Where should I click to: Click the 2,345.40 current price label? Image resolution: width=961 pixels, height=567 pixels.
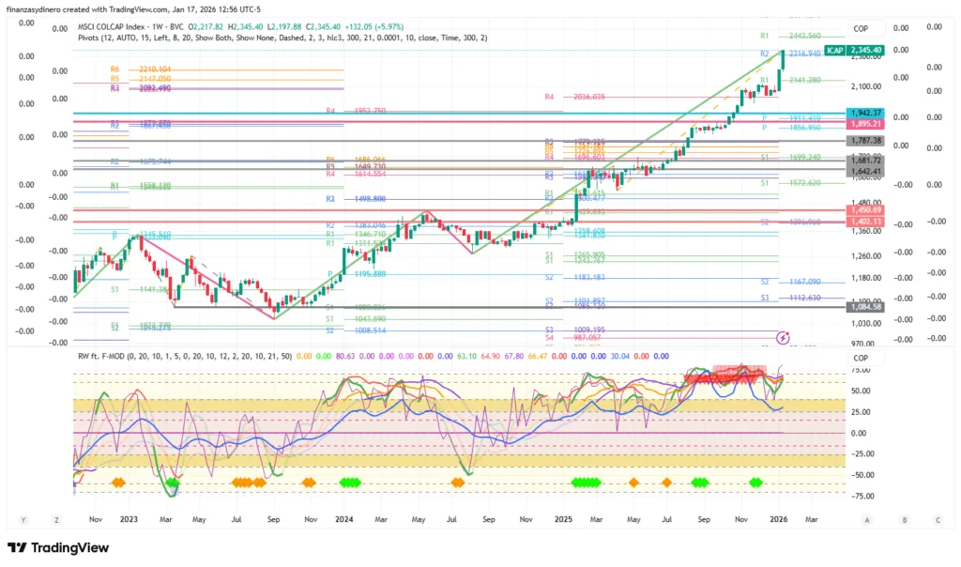point(863,49)
